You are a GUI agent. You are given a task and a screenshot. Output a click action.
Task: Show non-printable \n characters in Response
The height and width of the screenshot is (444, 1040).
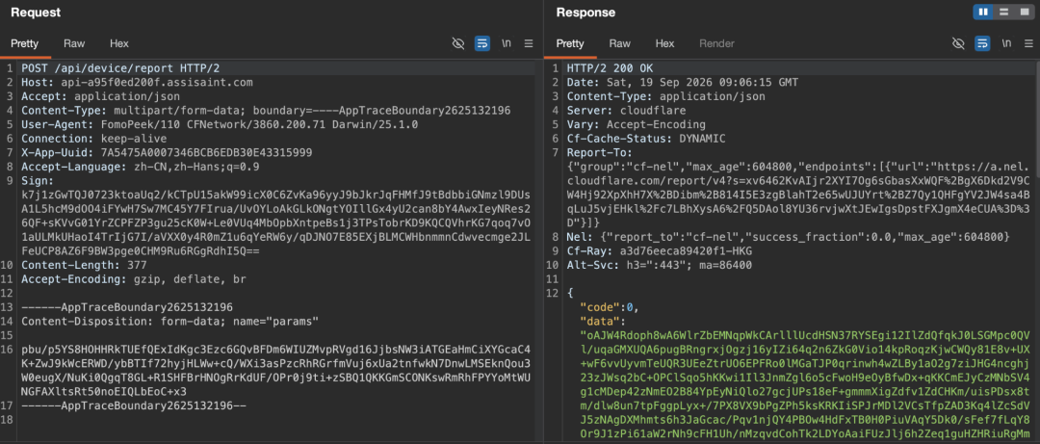click(x=1006, y=43)
